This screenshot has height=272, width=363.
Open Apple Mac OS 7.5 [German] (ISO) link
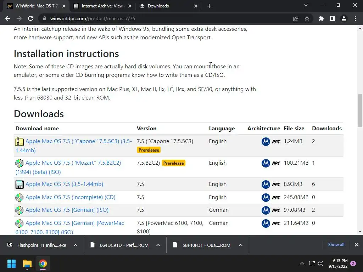67,210
